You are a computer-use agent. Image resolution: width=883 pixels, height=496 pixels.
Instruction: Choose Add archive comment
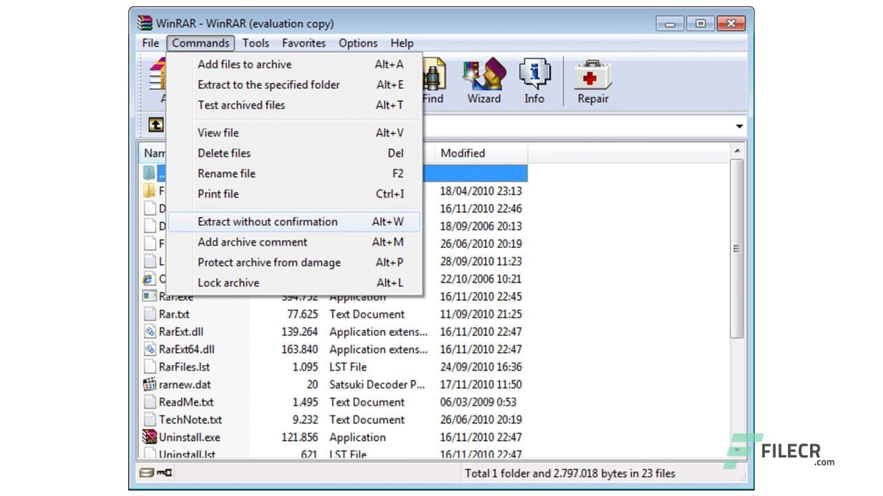click(252, 242)
